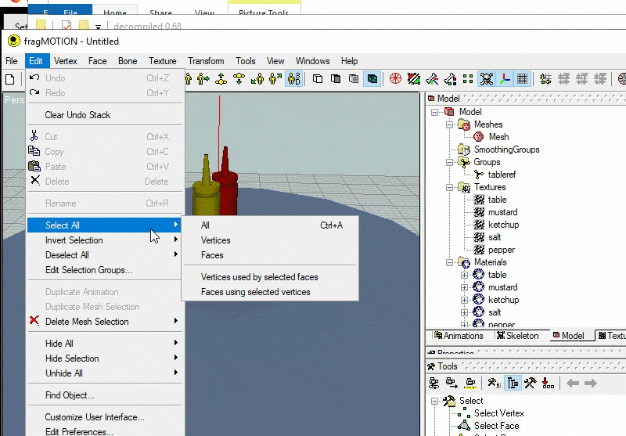The width and height of the screenshot is (626, 436).
Task: Open Customize User Interface dialog entry
Action: [x=105, y=417]
